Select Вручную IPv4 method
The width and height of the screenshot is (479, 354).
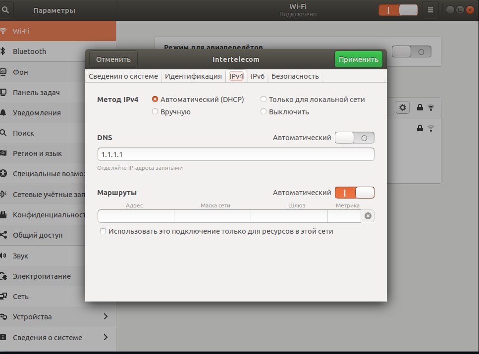coord(155,111)
